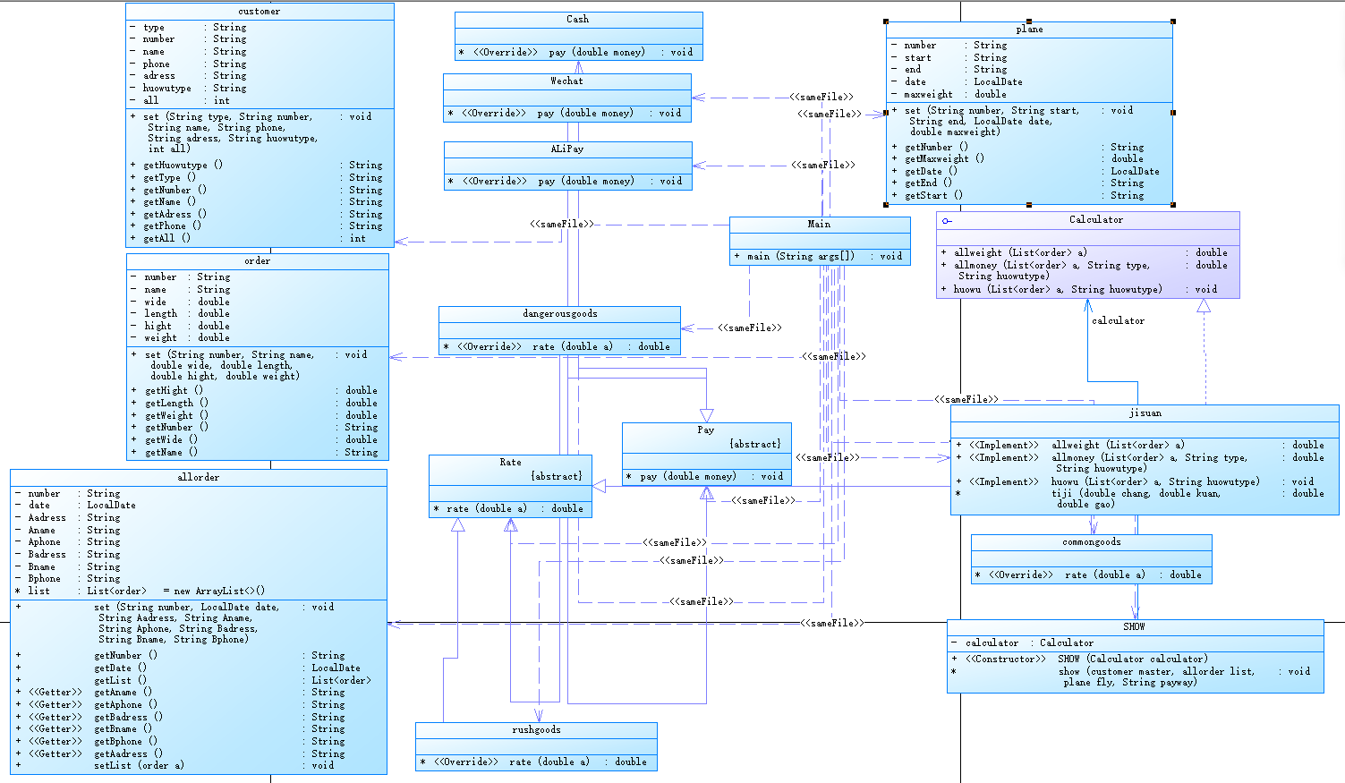Select the Pay abstract class title
Viewport: 1345px width, 783px height.
click(706, 430)
